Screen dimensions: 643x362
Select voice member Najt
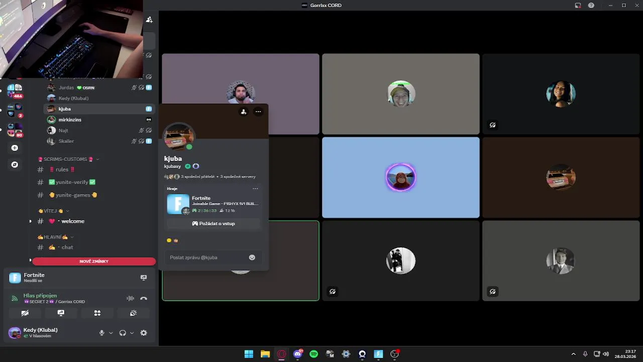[98, 130]
